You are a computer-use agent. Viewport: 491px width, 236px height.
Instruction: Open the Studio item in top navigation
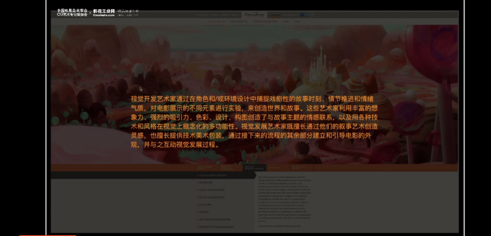pos(214,15)
